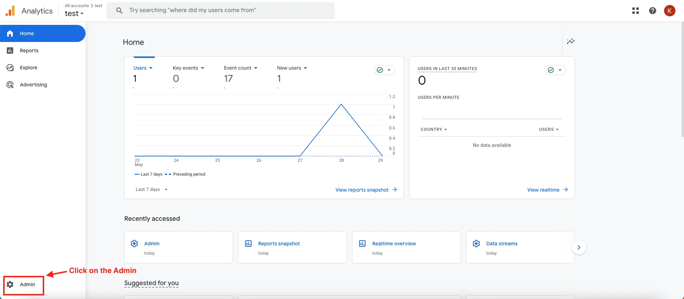Open data quality check dropdown on Users card
This screenshot has width=684, height=299.
pyautogui.click(x=384, y=70)
